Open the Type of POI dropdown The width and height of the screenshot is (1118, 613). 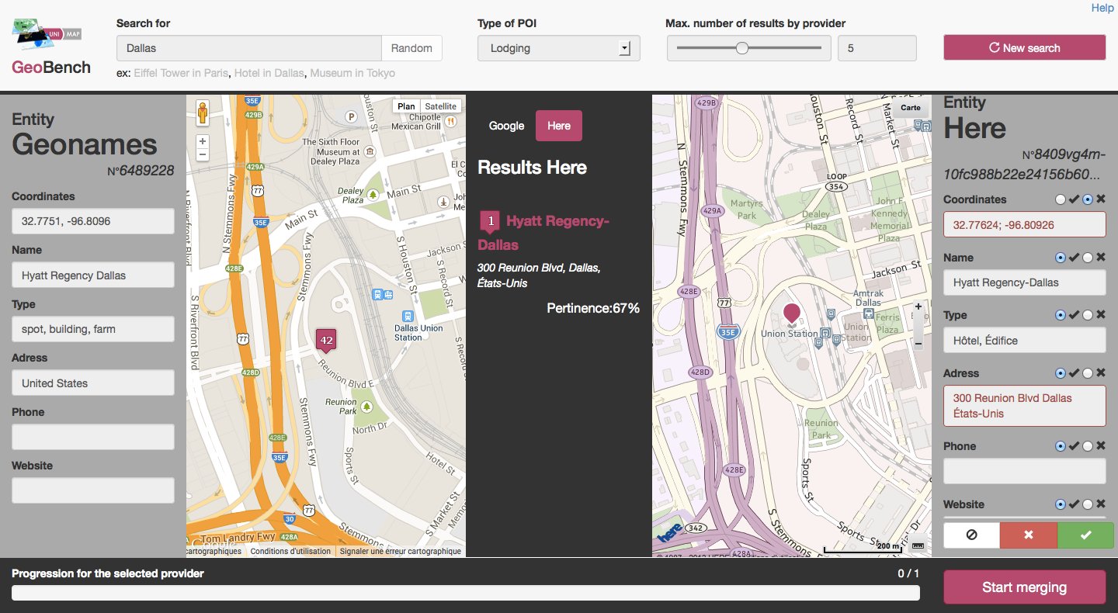click(x=559, y=48)
